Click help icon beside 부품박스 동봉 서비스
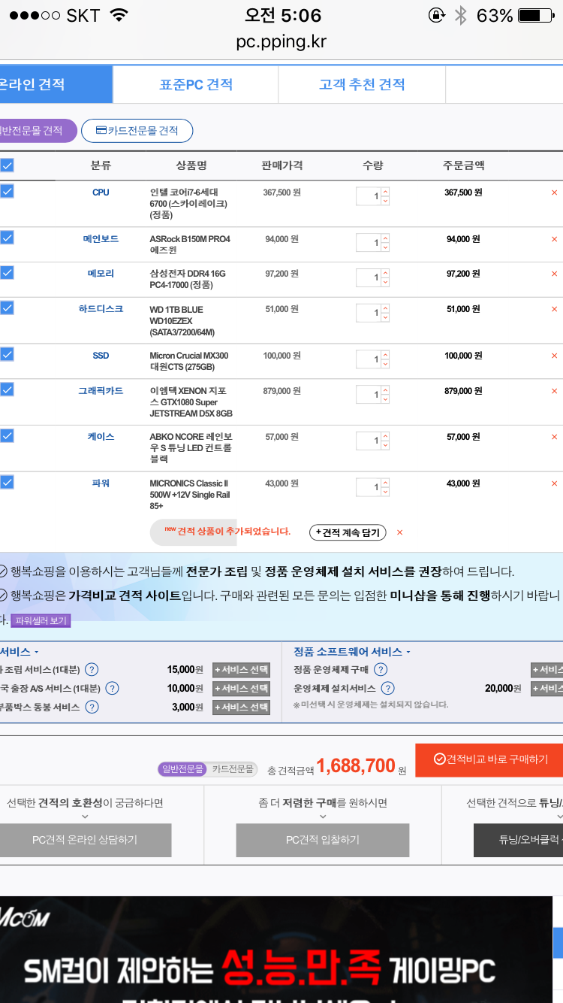 pos(92,708)
